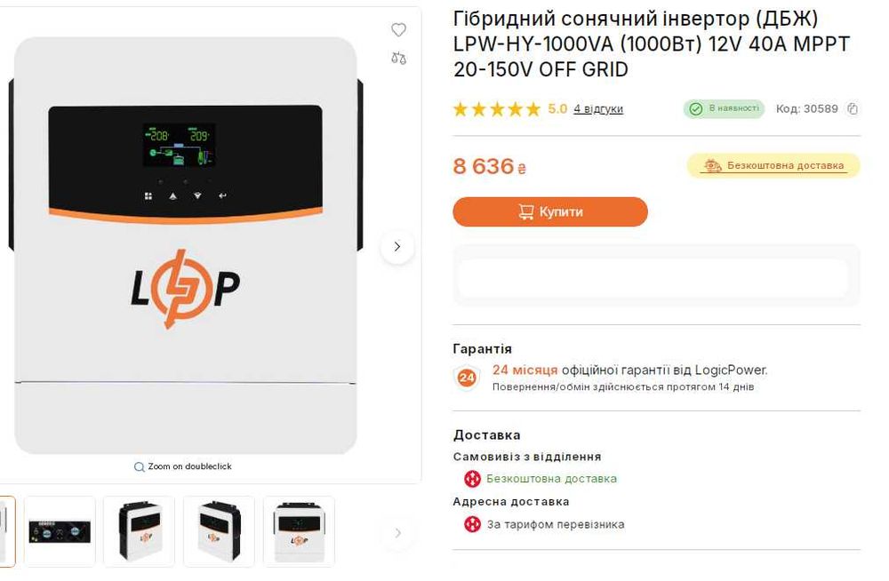Open the Безкоштовна доставка yellow badge link
The height and width of the screenshot is (581, 889).
pos(773,165)
